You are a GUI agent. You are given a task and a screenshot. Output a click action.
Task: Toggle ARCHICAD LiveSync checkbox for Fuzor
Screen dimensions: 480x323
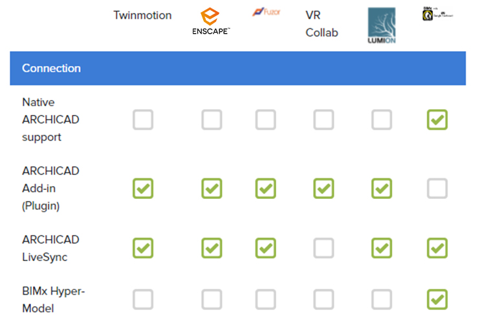tap(265, 248)
